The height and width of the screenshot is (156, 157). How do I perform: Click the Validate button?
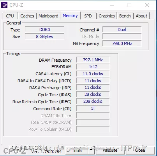[110, 150]
